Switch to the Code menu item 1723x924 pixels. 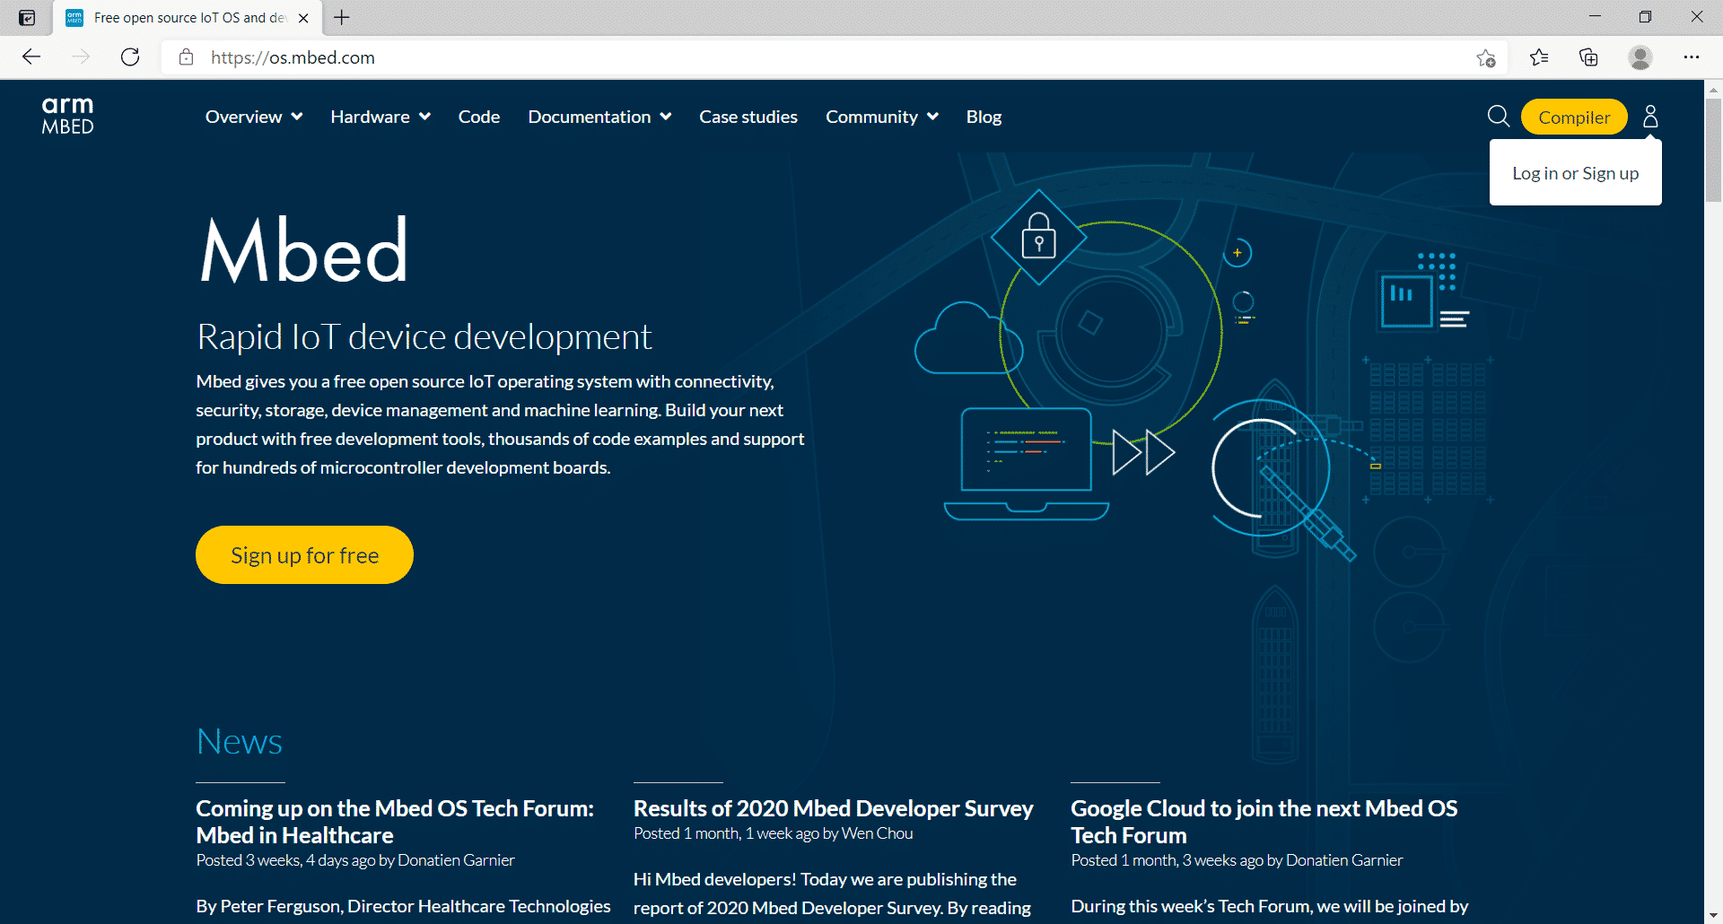478,117
